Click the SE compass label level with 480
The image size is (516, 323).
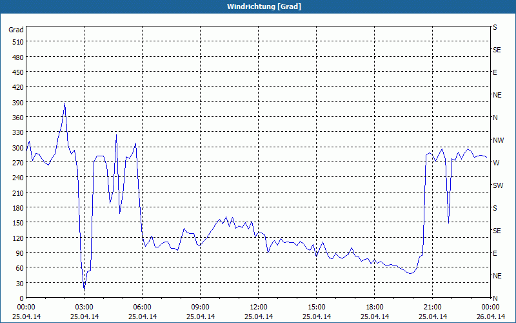click(x=497, y=50)
